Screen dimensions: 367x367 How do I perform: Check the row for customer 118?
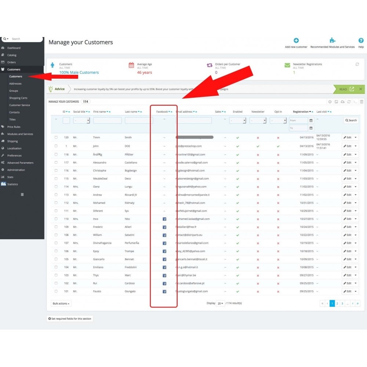[x=56, y=155]
